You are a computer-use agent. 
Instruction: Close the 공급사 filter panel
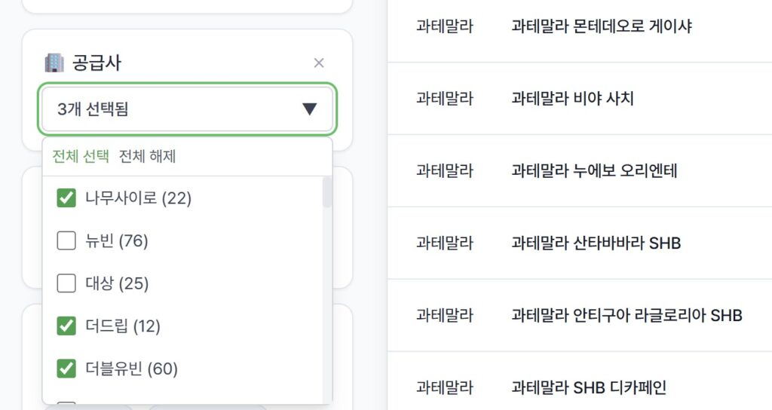(319, 63)
